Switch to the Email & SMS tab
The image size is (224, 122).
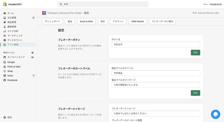click(86, 21)
